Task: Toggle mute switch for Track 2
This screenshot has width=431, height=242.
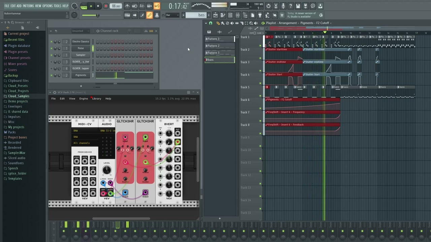Action: [x=260, y=58]
